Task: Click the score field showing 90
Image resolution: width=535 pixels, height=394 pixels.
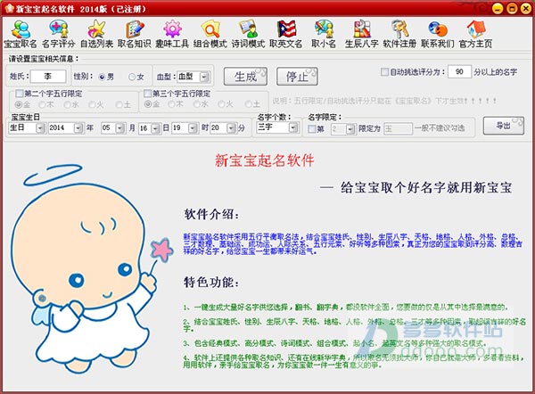Action: 459,72
